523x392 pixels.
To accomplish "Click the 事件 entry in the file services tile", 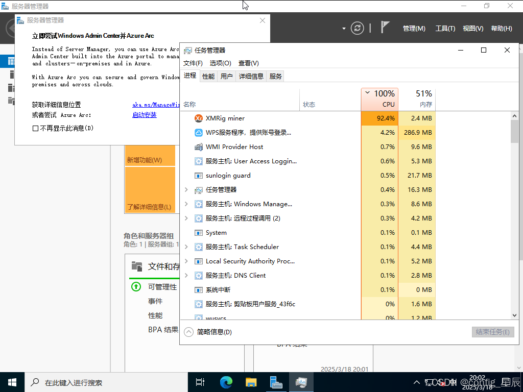I will pos(155,301).
